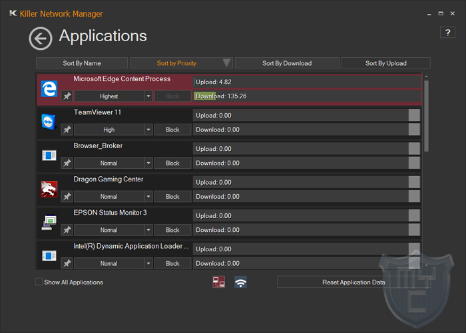Click Browser_Broker upload limit bar

pos(306,149)
